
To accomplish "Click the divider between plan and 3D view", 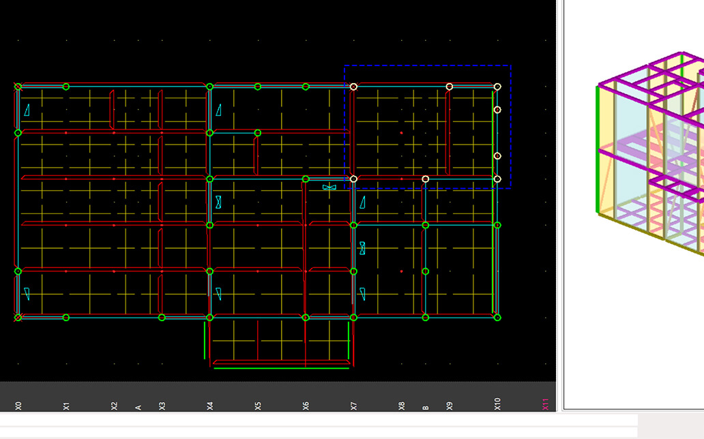I will (559, 205).
